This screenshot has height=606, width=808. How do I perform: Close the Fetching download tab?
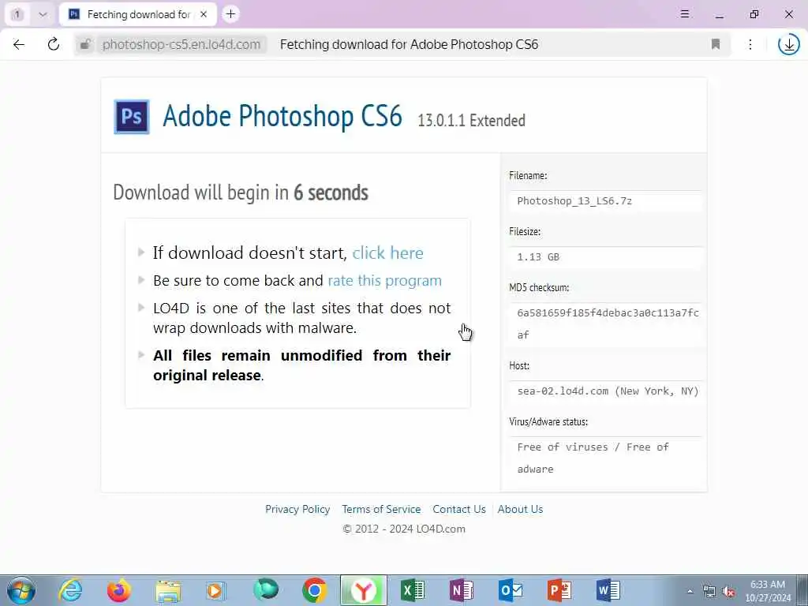point(204,14)
